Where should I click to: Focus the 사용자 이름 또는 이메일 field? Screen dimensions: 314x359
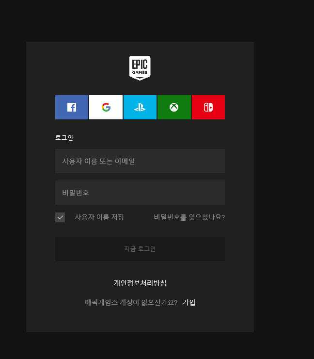(x=140, y=161)
